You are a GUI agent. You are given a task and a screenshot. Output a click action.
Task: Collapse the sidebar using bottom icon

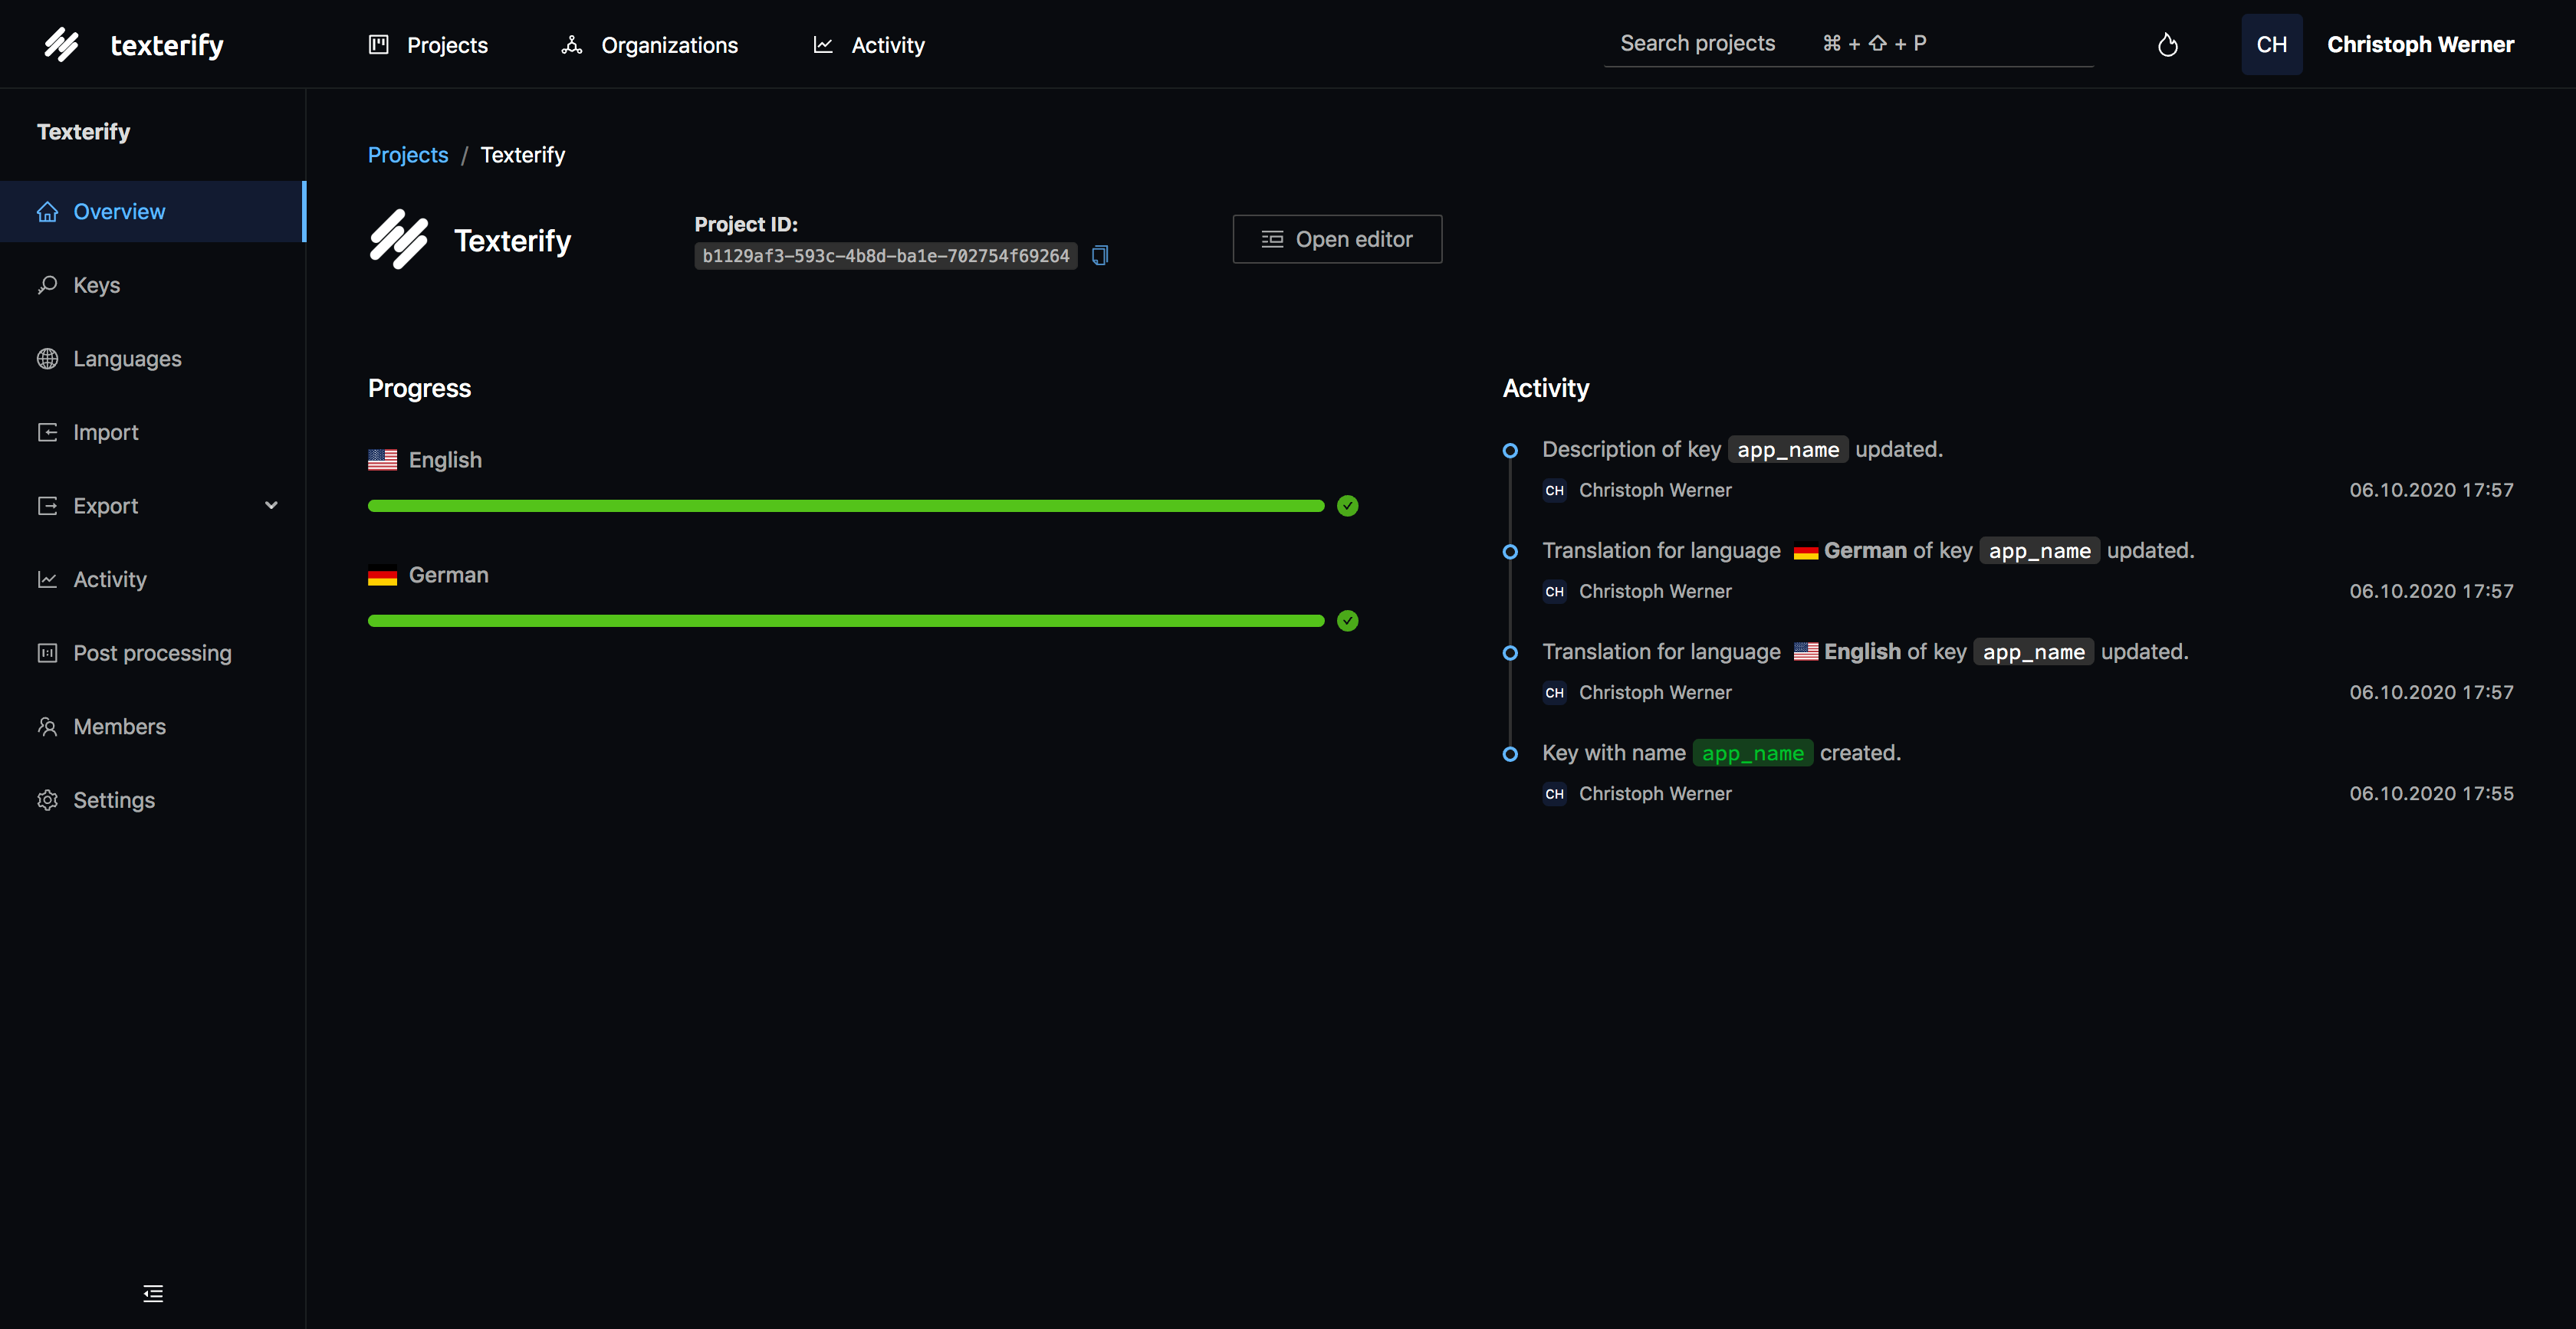tap(152, 1293)
